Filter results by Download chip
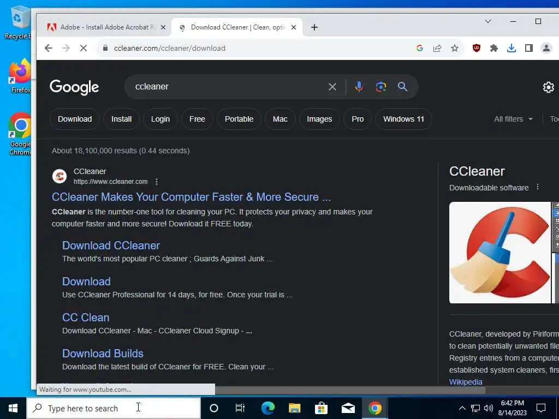 pyautogui.click(x=75, y=119)
